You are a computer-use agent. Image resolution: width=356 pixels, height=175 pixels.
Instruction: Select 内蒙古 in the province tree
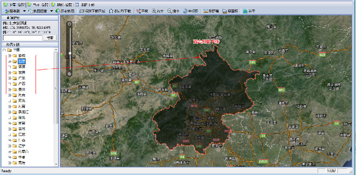23,151
